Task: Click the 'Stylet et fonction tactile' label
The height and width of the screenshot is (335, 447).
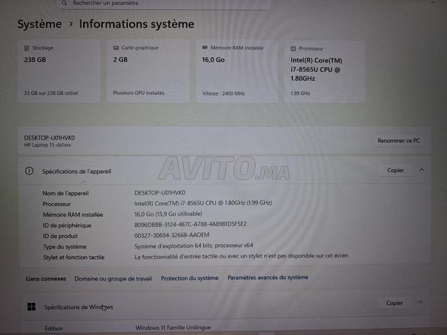Action: 74,258
